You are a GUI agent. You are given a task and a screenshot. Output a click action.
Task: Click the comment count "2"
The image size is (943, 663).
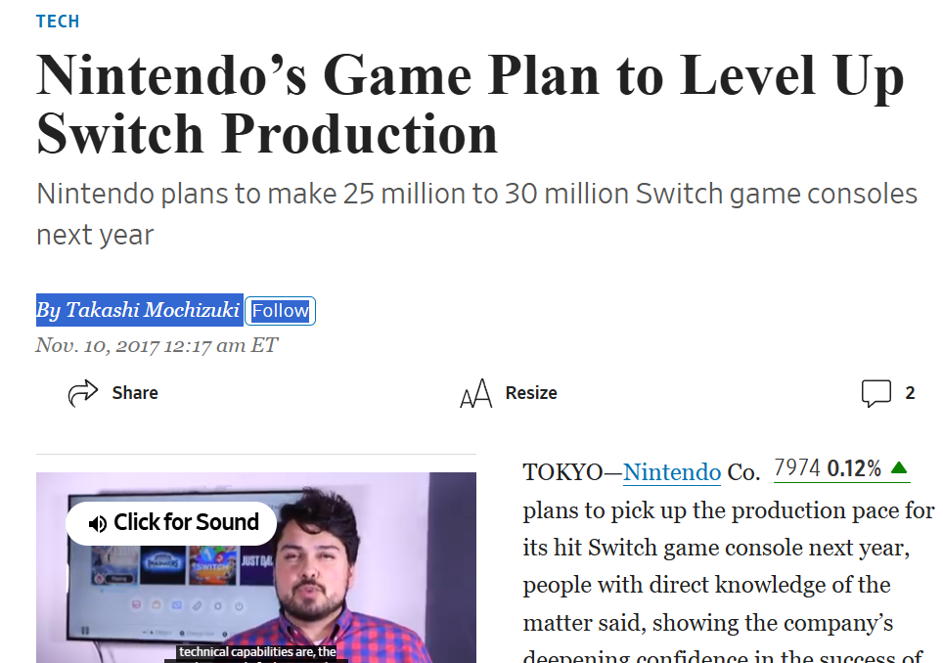[x=910, y=393]
